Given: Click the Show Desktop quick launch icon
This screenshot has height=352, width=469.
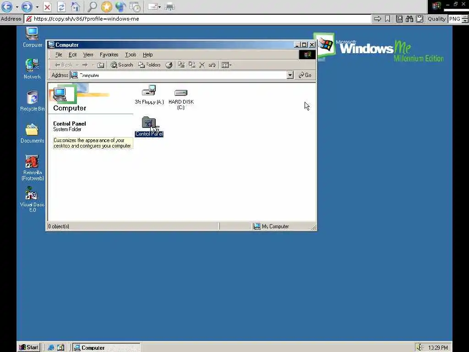Looking at the screenshot, I should [61, 347].
